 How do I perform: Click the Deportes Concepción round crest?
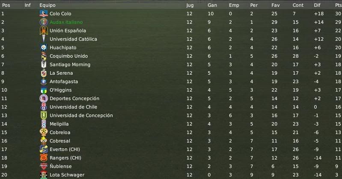tap(44, 98)
